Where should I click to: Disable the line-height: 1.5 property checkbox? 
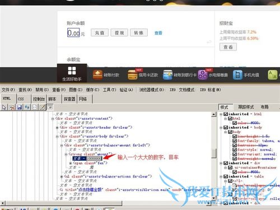pos(235,136)
